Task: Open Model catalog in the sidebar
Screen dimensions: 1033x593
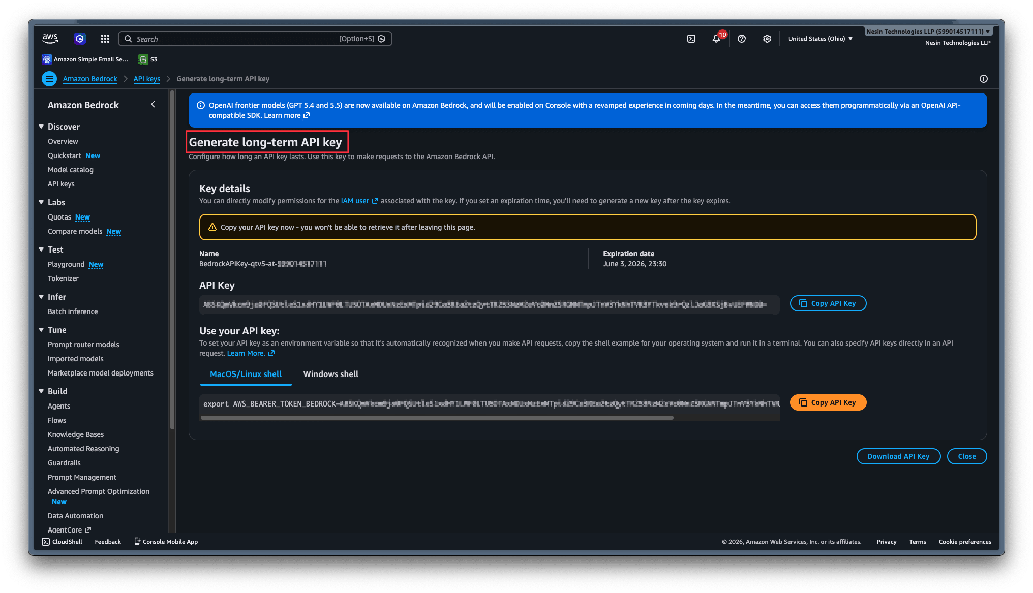Action: point(71,170)
